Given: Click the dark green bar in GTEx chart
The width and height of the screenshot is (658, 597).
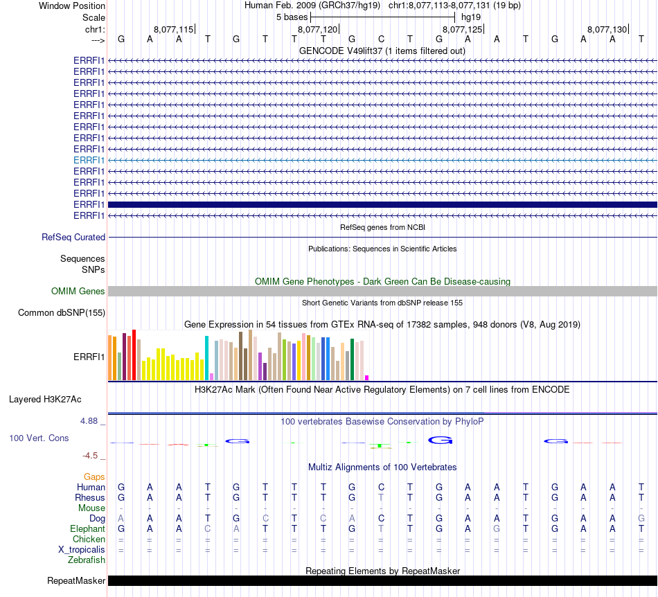Looking at the screenshot, I should (352, 359).
